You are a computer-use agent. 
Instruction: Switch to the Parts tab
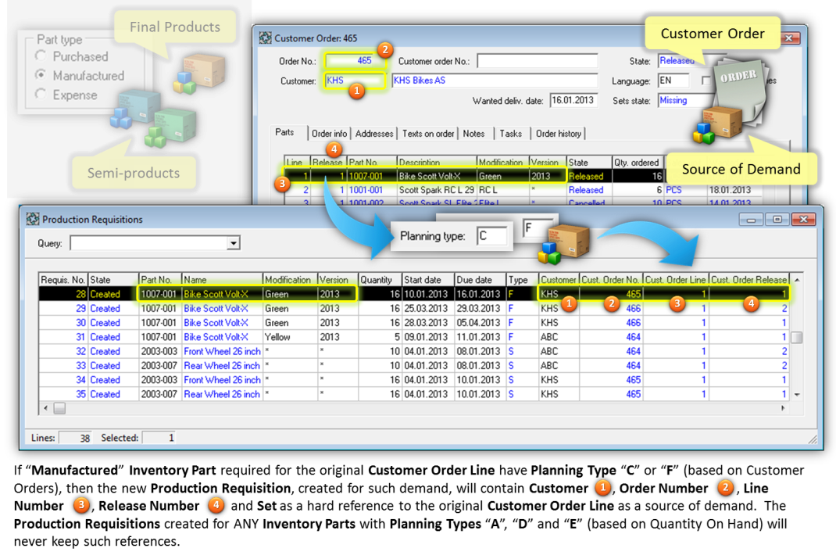pos(284,132)
